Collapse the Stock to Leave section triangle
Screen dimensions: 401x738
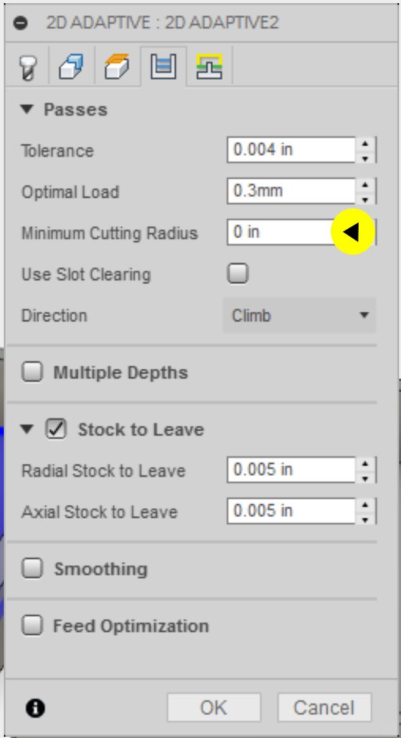tap(26, 429)
